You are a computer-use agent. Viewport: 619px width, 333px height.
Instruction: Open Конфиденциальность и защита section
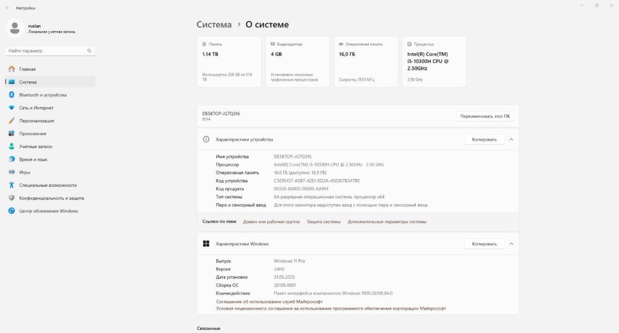(x=50, y=198)
